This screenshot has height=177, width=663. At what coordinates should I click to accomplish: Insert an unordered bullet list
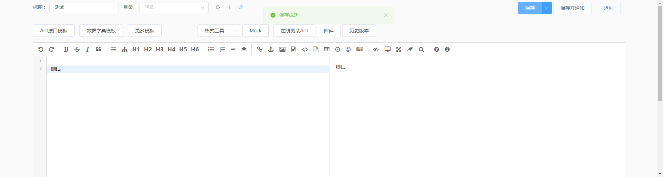point(211,49)
